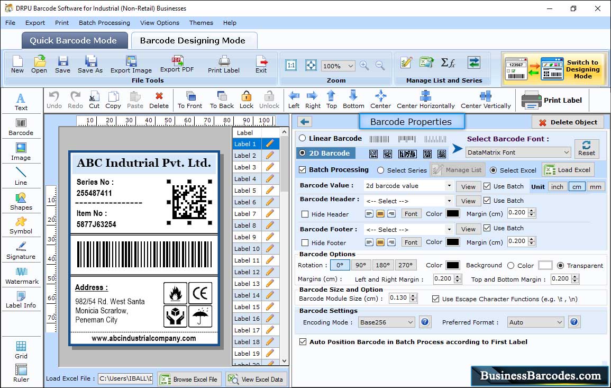Toggle the Ruler tool
Screen dimensions: 611x388
click(x=21, y=374)
